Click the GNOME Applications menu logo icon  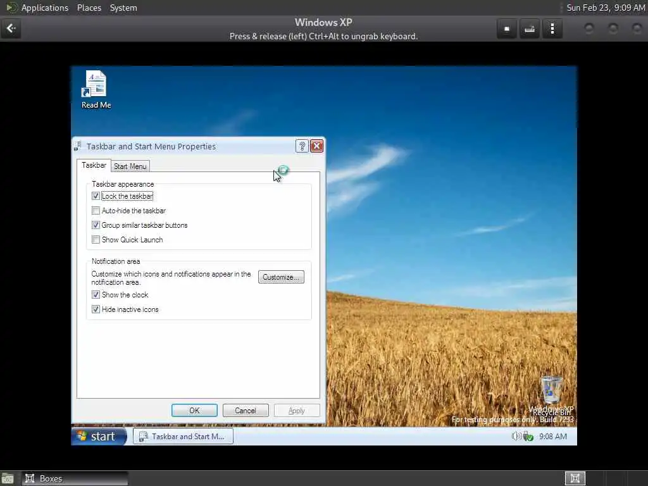11,8
